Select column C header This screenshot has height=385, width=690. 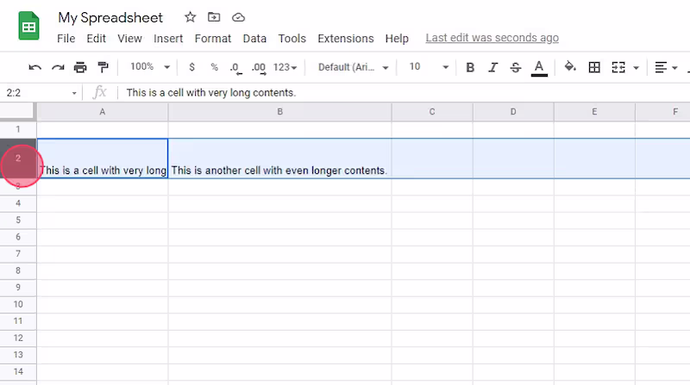(x=432, y=112)
